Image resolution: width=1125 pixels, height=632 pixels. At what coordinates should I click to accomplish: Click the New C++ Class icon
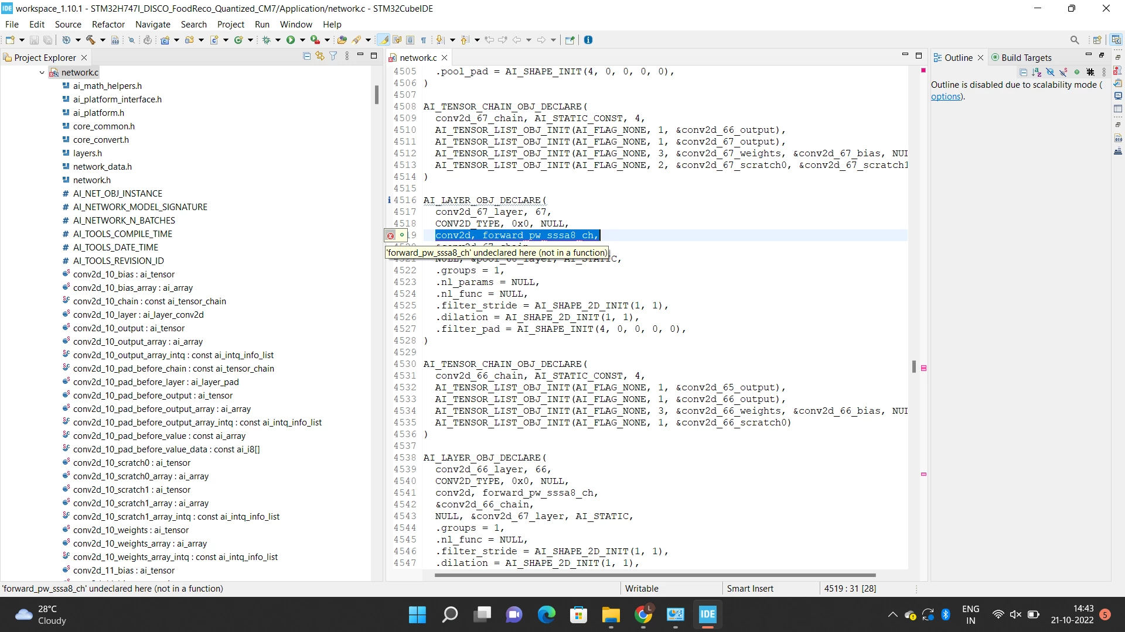[238, 40]
